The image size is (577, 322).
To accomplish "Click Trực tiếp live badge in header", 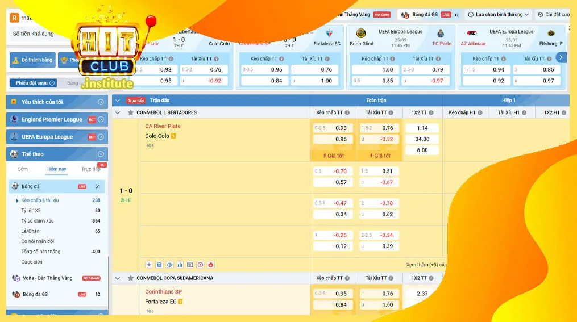I will (x=136, y=101).
